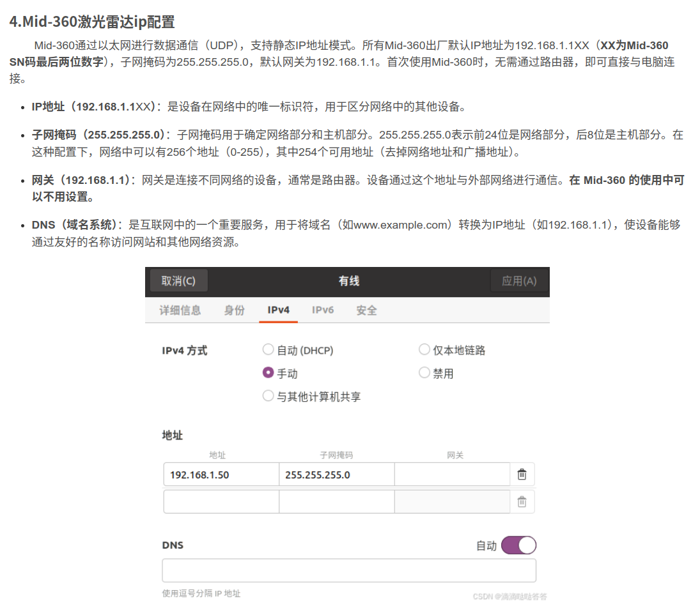
Task: Click the trash icon of the empty address row
Action: 522,502
